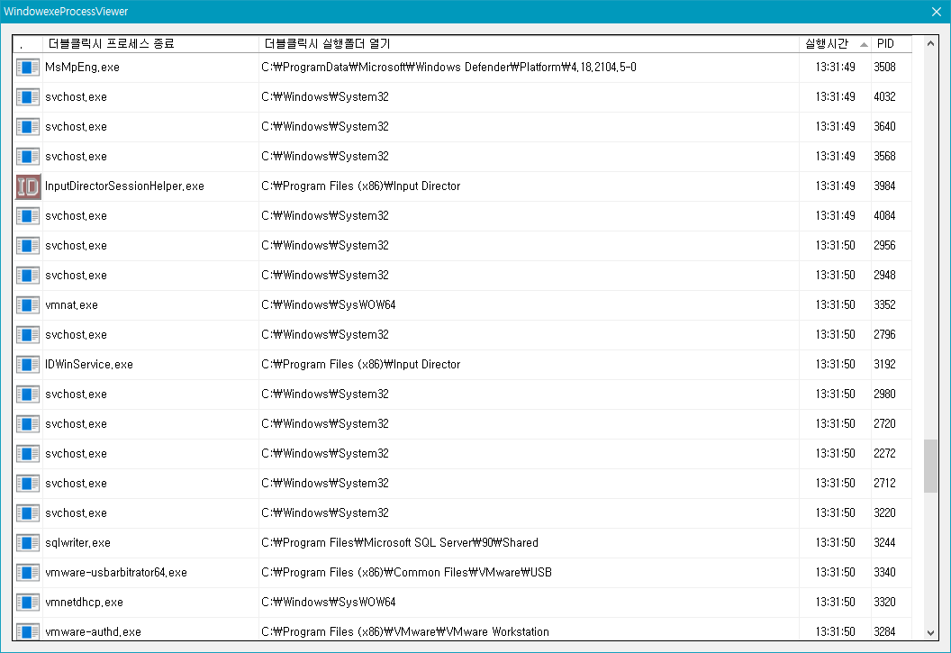Click the 13:31:50 time of sqlwriter.exe
951x653 pixels.
point(835,542)
